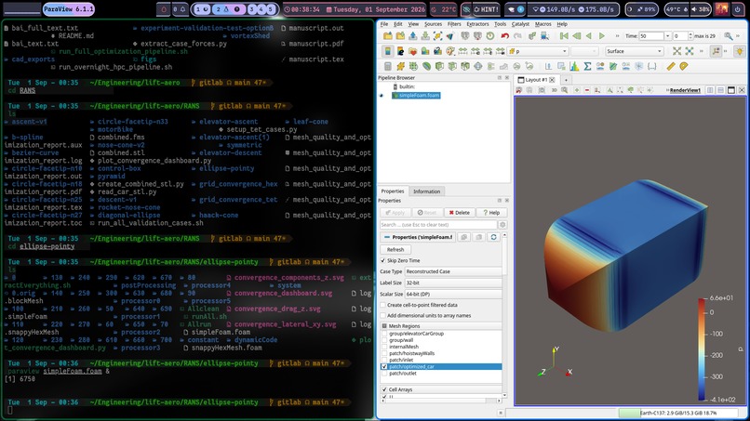The image size is (750, 421).
Task: Check the patch/hoistwayWalls checkbox
Action: 384,353
